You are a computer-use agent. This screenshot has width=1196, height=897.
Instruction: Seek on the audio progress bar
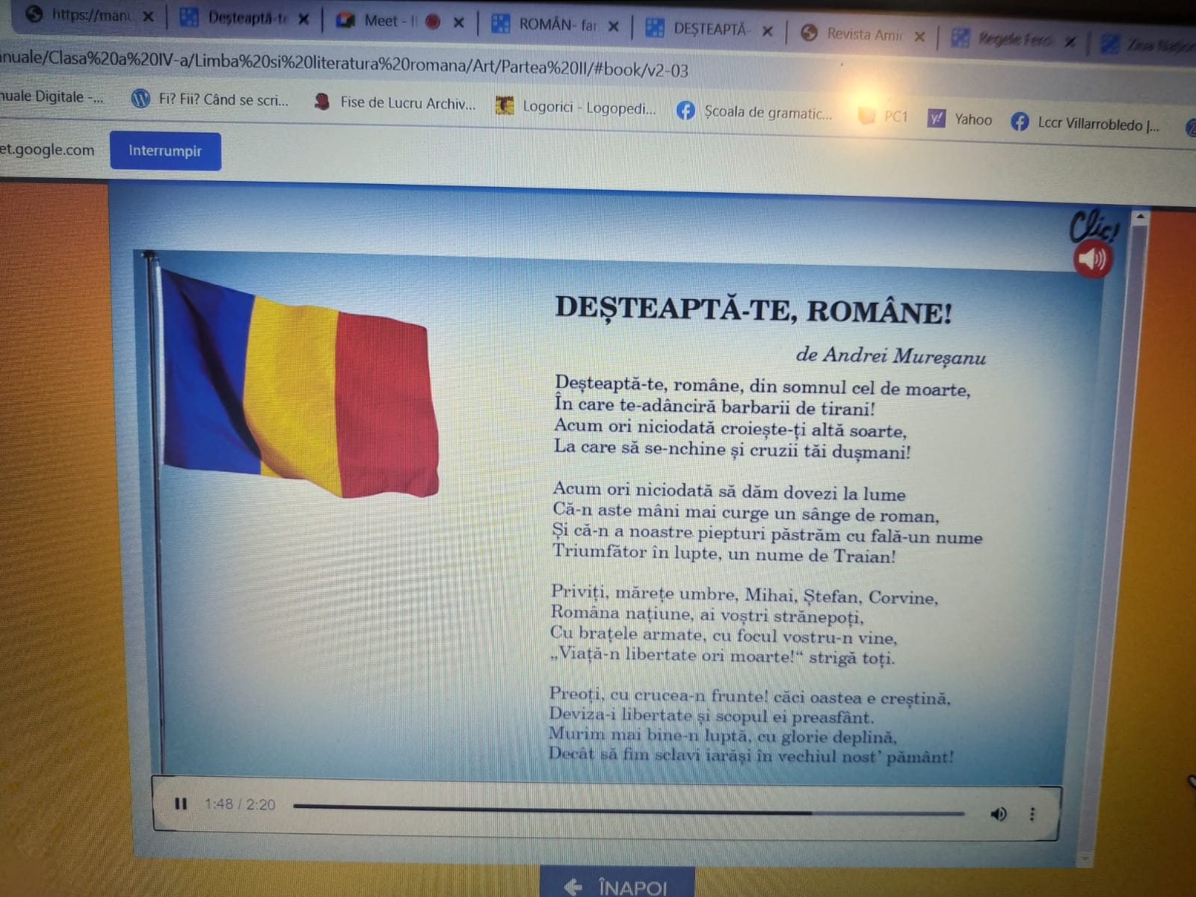[628, 808]
